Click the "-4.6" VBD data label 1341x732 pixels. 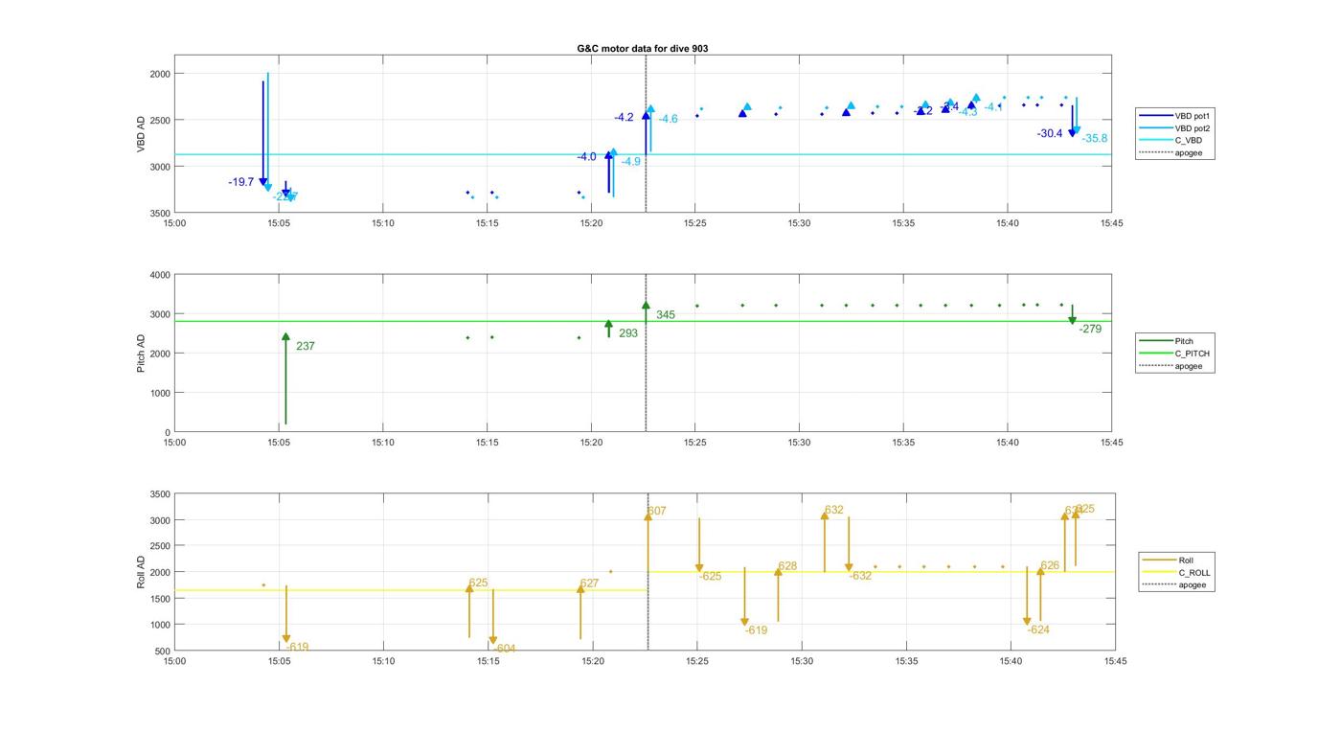coord(668,119)
